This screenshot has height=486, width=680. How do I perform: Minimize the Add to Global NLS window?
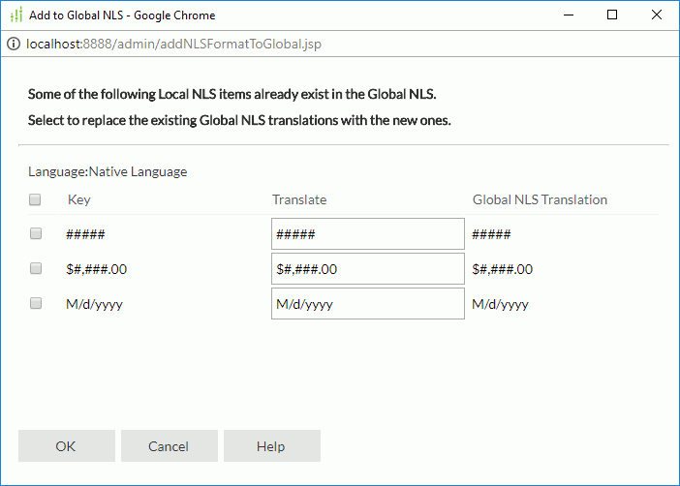point(569,15)
